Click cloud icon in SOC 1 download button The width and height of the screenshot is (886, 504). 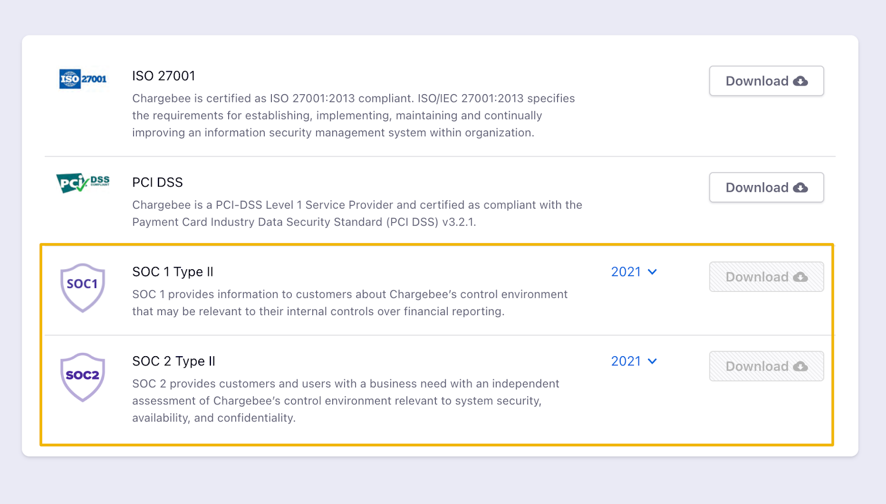point(800,277)
